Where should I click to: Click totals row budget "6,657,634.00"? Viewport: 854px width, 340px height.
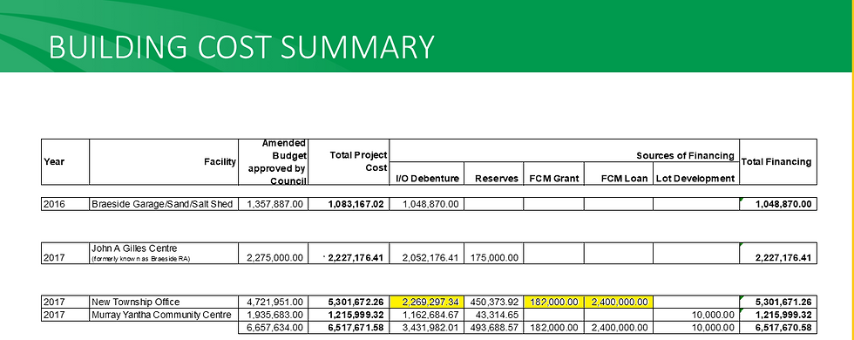tap(275, 328)
